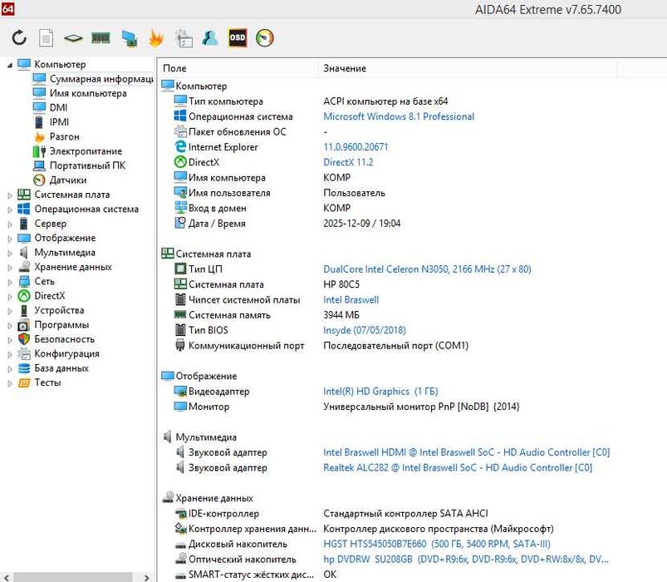Open the Realtek ALC282 audio link
Image resolution: width=667 pixels, height=582 pixels.
(458, 467)
